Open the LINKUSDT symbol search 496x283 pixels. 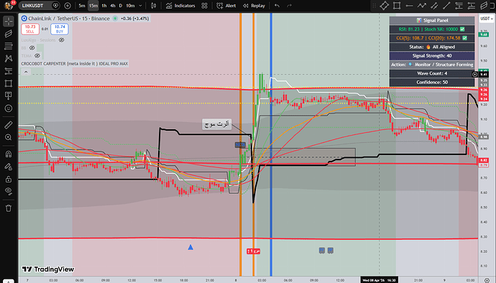(x=32, y=6)
